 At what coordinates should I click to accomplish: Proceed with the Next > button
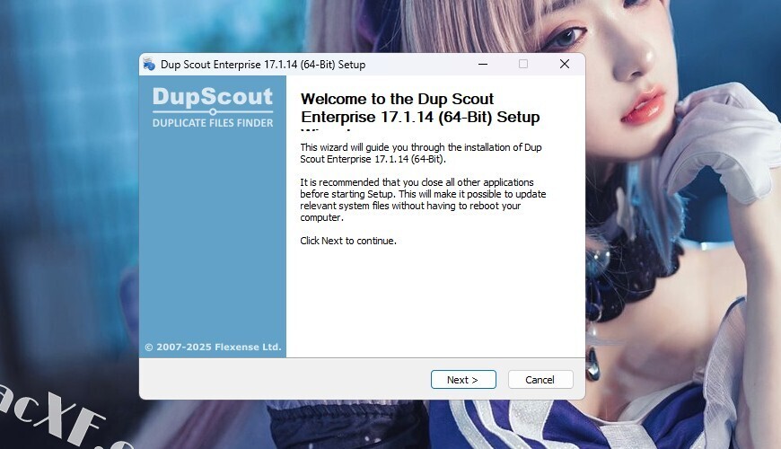coord(463,380)
